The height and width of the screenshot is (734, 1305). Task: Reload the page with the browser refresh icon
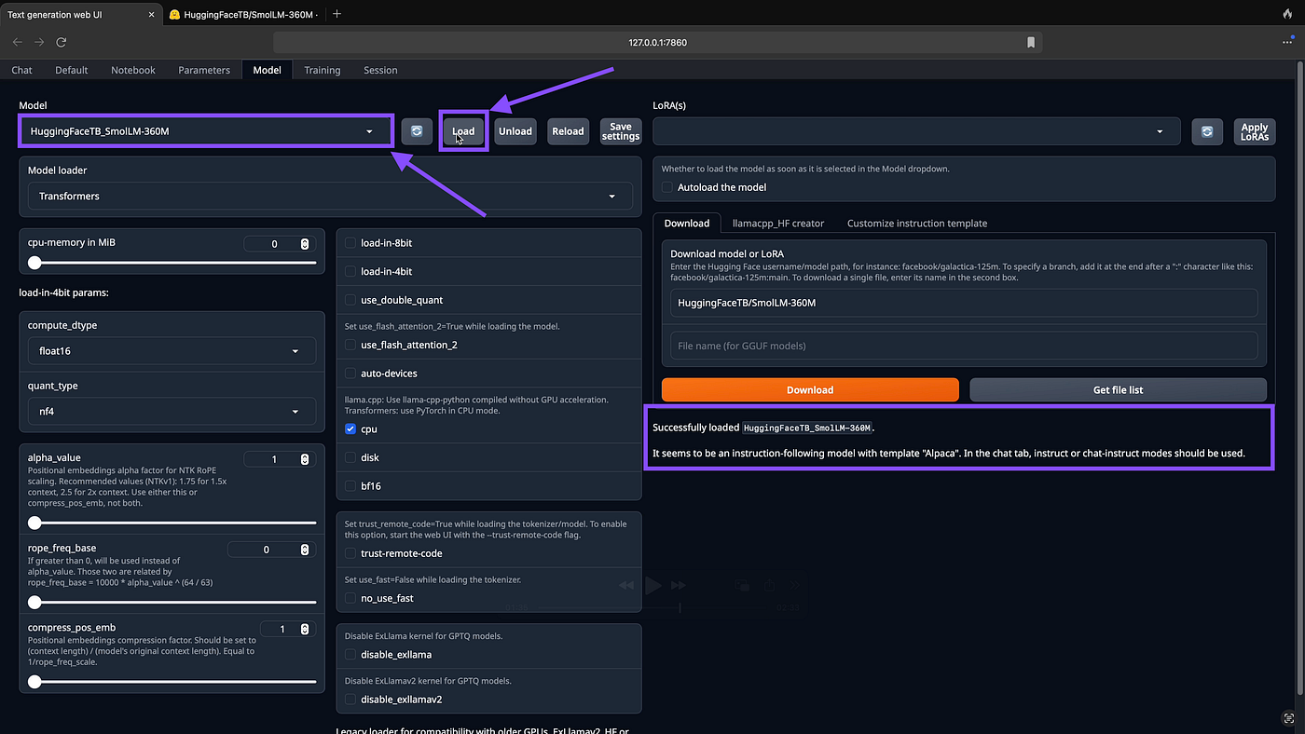tap(62, 42)
